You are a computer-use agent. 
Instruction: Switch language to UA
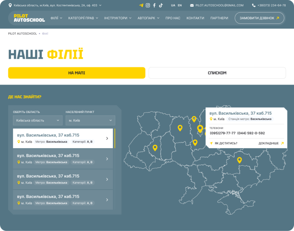click(173, 5)
